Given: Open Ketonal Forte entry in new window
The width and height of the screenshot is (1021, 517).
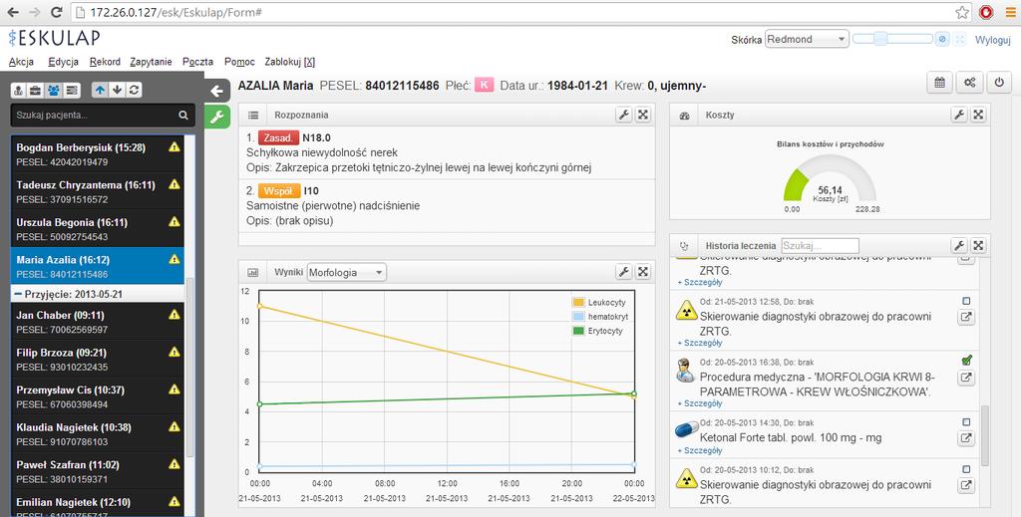Looking at the screenshot, I should click(966, 438).
